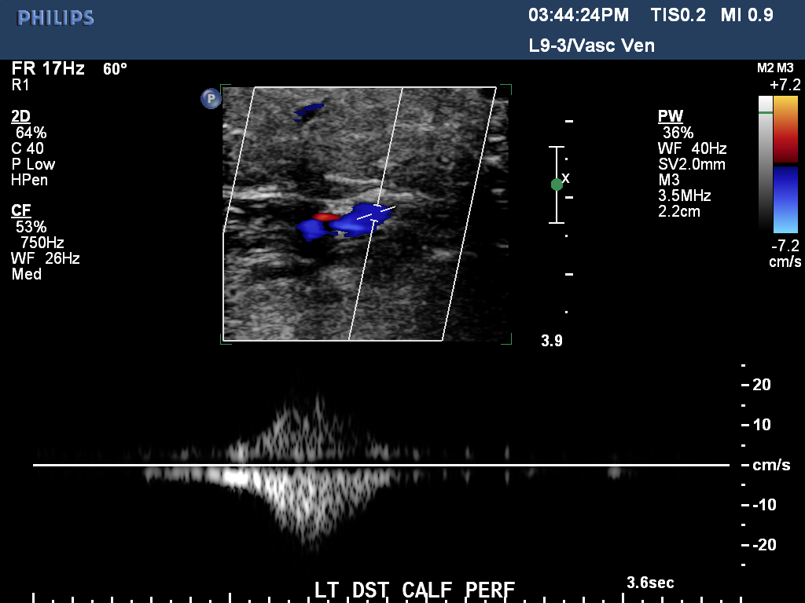805x603 pixels.
Task: Select the CF color flow heading
Action: [21, 210]
